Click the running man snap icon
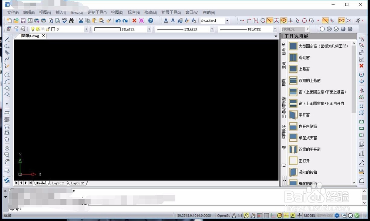The height and width of the screenshot is (221, 370). click(x=358, y=21)
